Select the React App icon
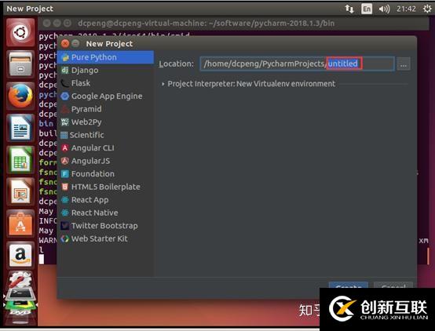Screen dimensions: 435x331 coord(64,199)
